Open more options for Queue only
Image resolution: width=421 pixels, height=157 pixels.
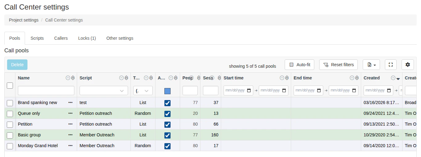(x=71, y=113)
